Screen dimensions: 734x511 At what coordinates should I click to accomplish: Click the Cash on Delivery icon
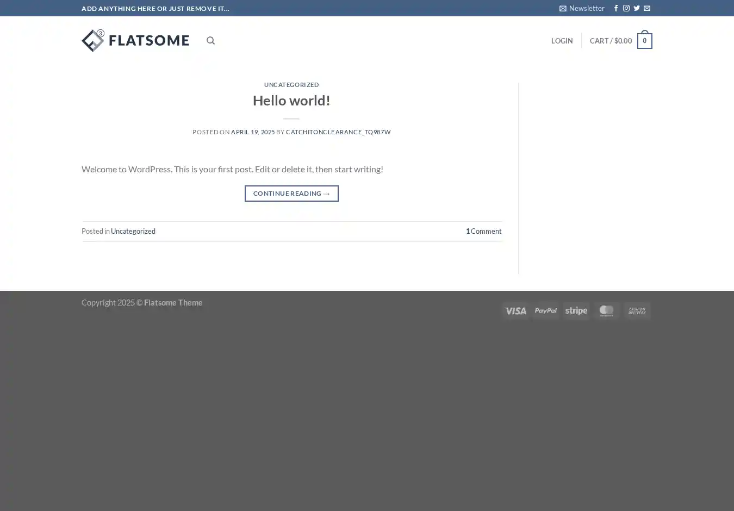pos(637,311)
